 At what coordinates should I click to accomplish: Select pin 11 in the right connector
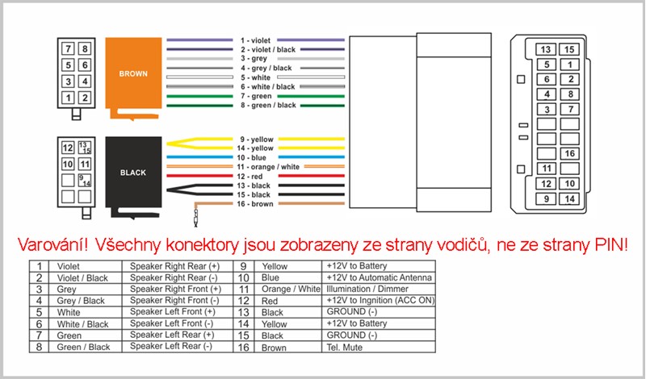547,169
